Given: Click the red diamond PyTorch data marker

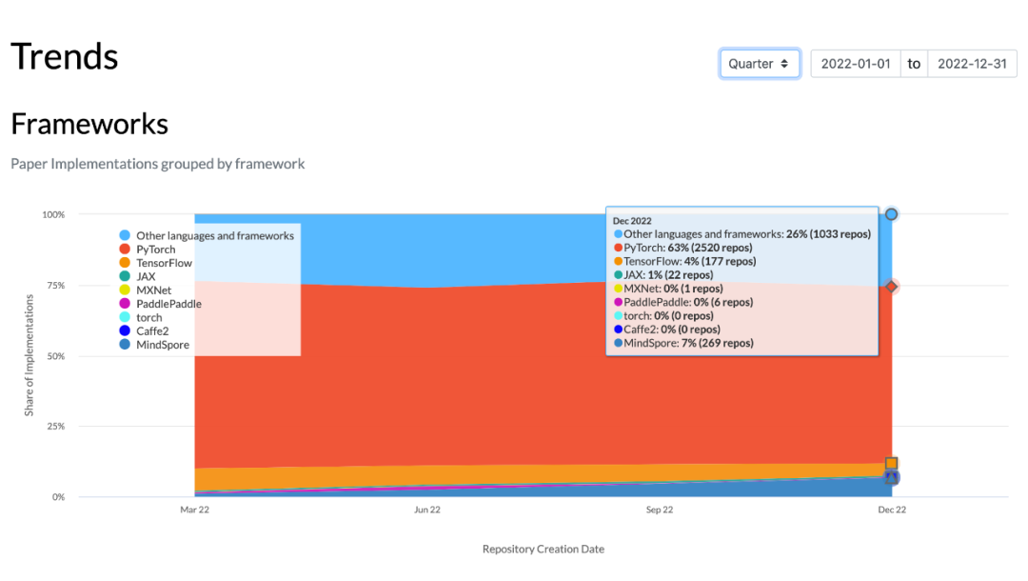Looking at the screenshot, I should point(891,287).
